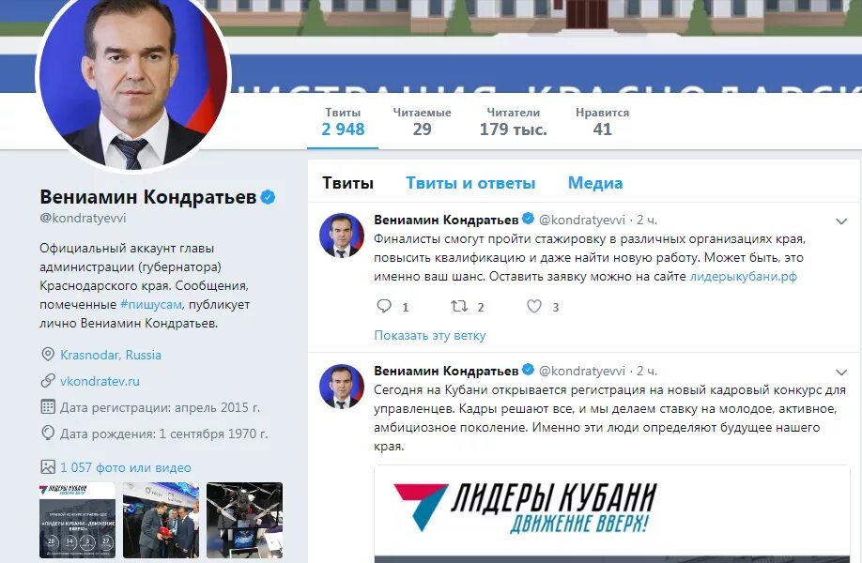Open the Лидеры Кубани media thumbnail
The height and width of the screenshot is (563, 862).
pyautogui.click(x=78, y=520)
